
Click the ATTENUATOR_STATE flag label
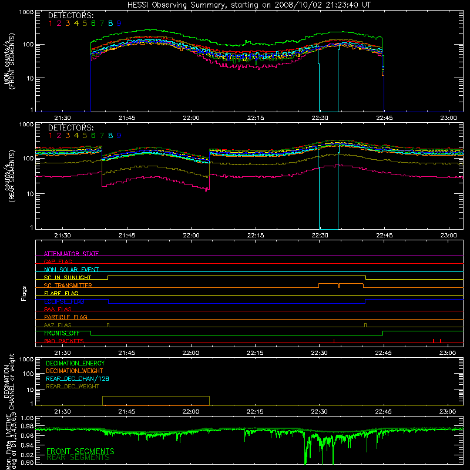tap(71, 254)
